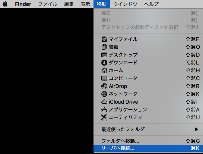Expand 最近使ったフォルダ submenu arrow

[x=197, y=129]
